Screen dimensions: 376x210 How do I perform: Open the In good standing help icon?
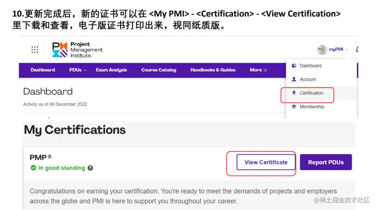tap(90, 168)
